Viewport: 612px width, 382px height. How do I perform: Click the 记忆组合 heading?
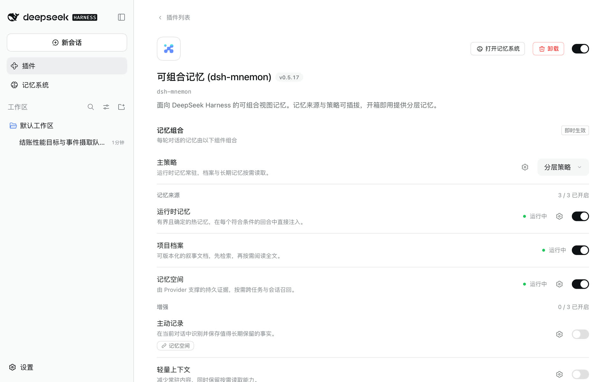point(170,131)
